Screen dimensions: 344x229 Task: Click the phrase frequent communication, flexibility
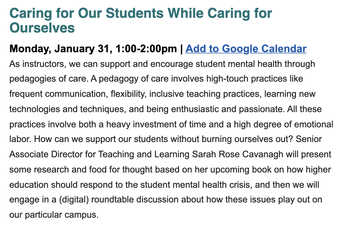tap(77, 93)
